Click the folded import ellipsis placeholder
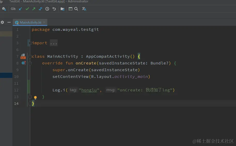Image resolution: width=236 pixels, height=146 pixels. [54, 43]
